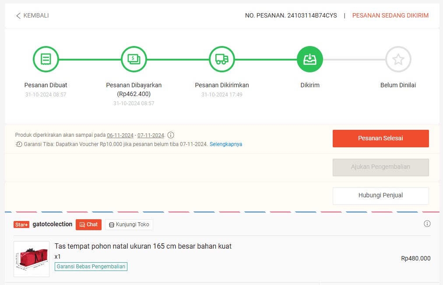Click info icon next to estimated delivery dates

(171, 135)
